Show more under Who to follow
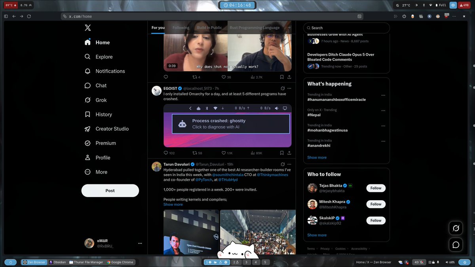This screenshot has height=267, width=475. click(317, 235)
